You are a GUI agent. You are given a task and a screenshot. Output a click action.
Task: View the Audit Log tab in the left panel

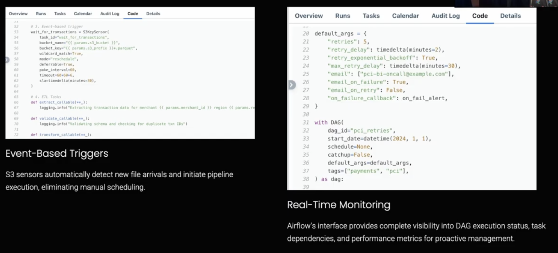click(110, 14)
